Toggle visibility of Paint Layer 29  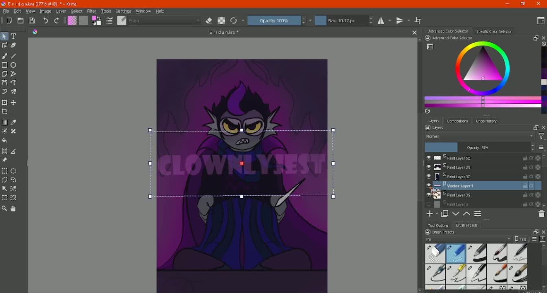tap(429, 167)
